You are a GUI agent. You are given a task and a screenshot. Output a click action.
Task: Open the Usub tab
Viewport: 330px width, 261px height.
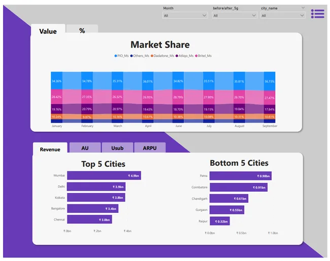[117, 147]
